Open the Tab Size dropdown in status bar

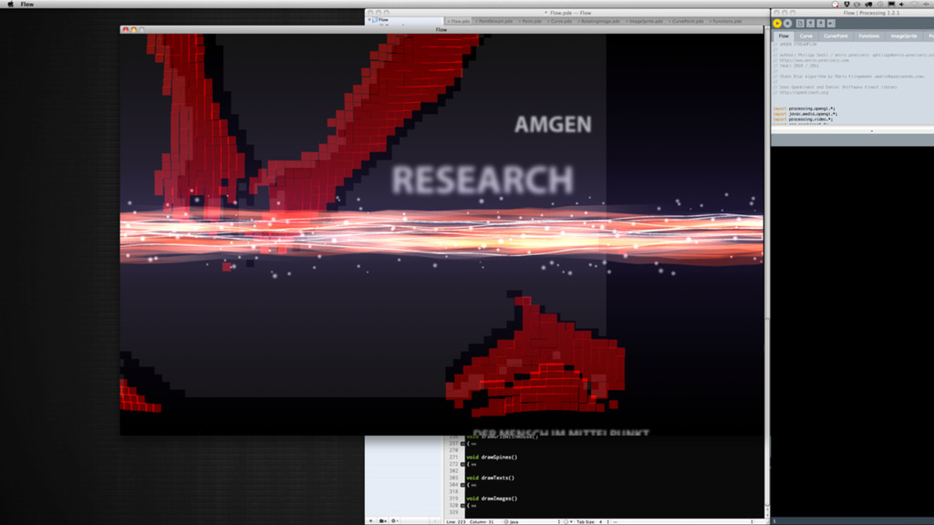point(593,522)
